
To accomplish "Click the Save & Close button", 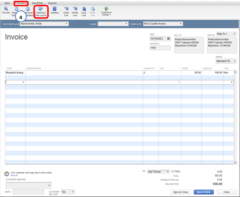I will (x=181, y=192).
